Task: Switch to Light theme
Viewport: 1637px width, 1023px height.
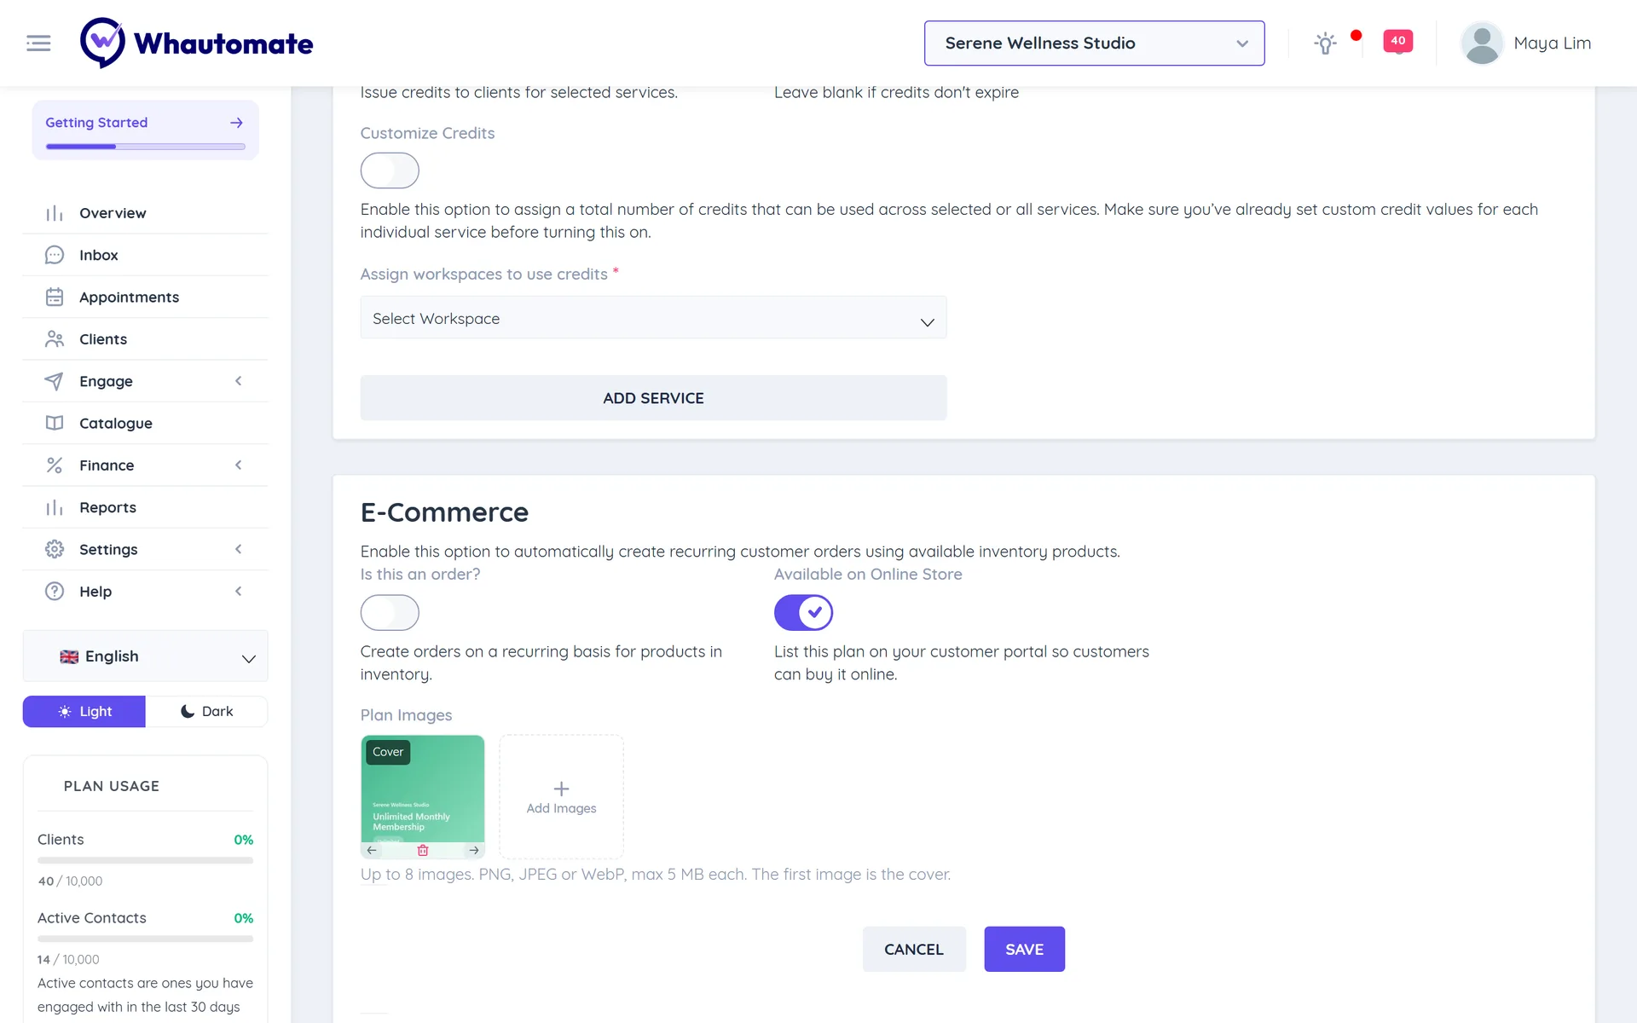Action: point(84,712)
